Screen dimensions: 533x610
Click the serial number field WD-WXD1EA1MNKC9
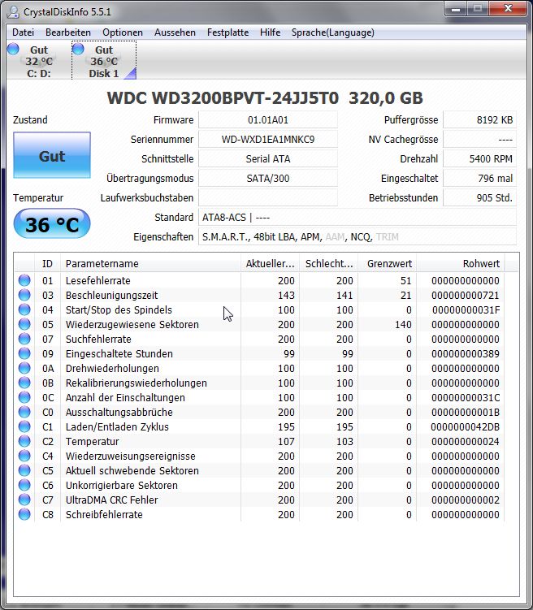(268, 139)
